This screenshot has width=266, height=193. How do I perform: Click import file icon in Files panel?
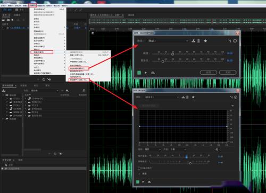(x=8, y=20)
